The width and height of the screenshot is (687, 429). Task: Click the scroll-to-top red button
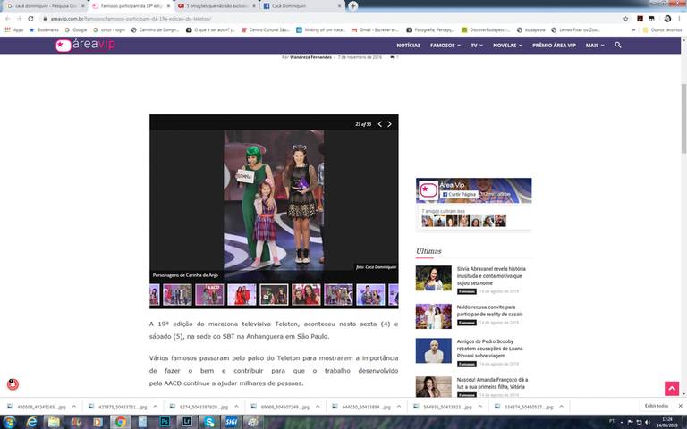point(671,388)
